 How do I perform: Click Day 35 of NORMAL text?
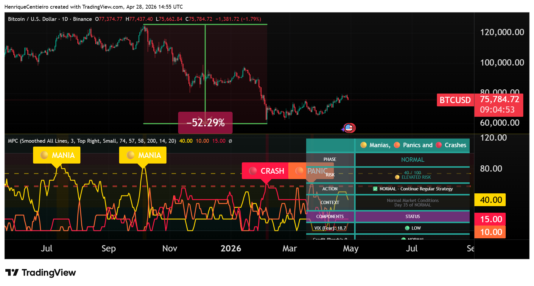(412, 205)
